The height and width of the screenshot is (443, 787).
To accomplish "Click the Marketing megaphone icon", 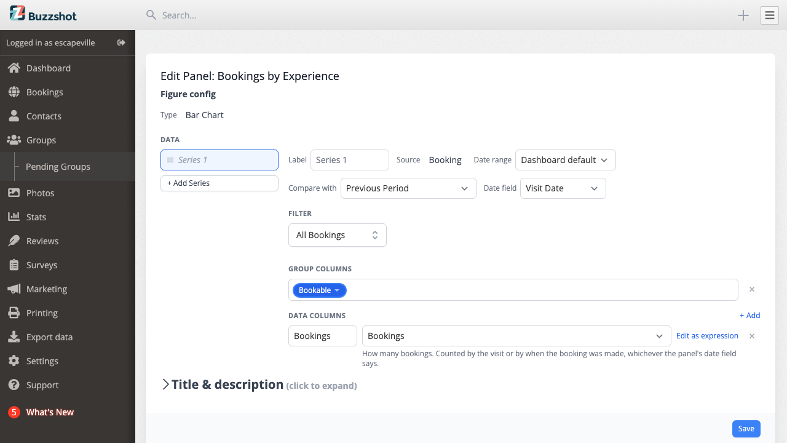I will (14, 289).
